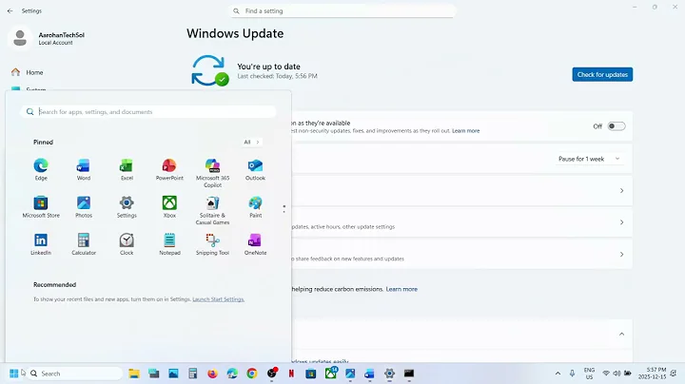Image resolution: width=685 pixels, height=384 pixels.
Task: Show all apps with the All button
Action: tap(251, 143)
